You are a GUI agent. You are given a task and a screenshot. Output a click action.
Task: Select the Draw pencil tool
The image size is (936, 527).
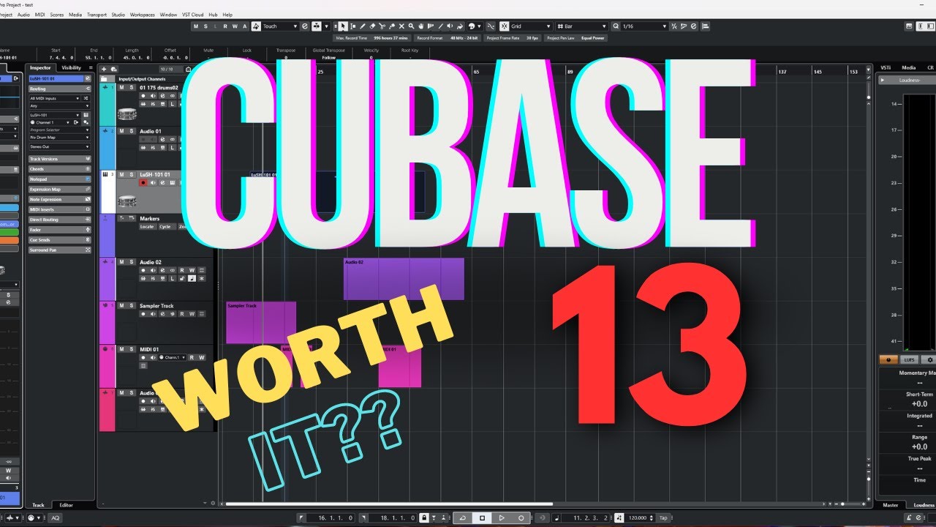click(x=362, y=26)
